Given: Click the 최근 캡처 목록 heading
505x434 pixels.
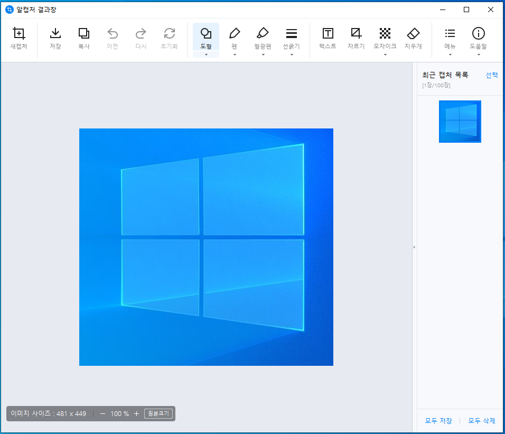Looking at the screenshot, I should tap(445, 75).
